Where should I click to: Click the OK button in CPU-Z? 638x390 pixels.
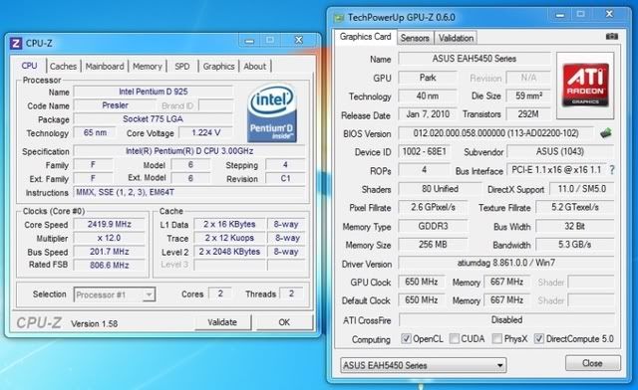point(284,322)
